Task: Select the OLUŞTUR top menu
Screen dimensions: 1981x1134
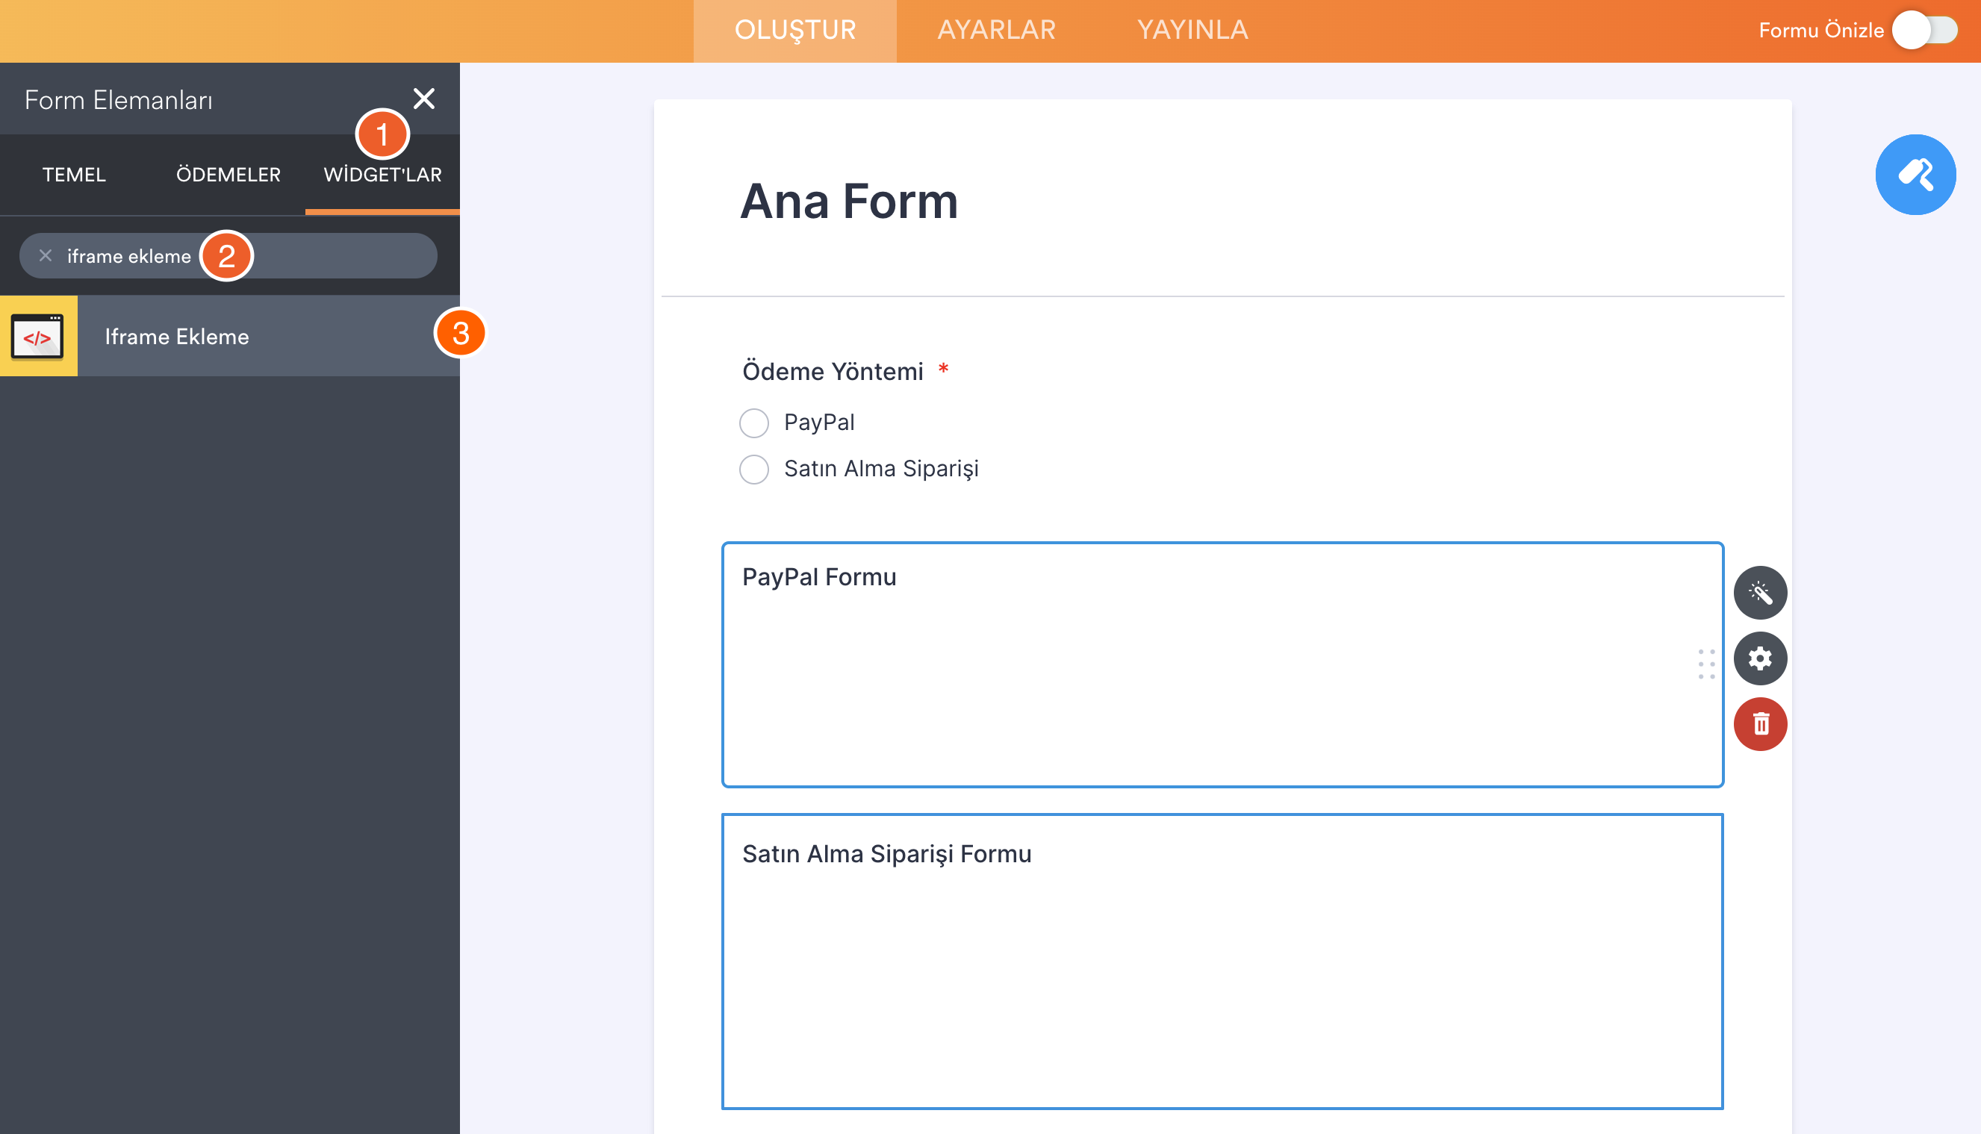Action: click(x=794, y=31)
